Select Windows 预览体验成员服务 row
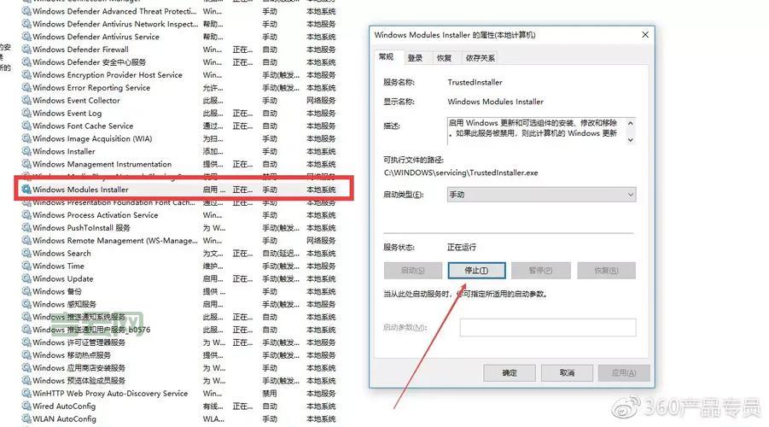Image resolution: width=769 pixels, height=427 pixels. pyautogui.click(x=179, y=381)
